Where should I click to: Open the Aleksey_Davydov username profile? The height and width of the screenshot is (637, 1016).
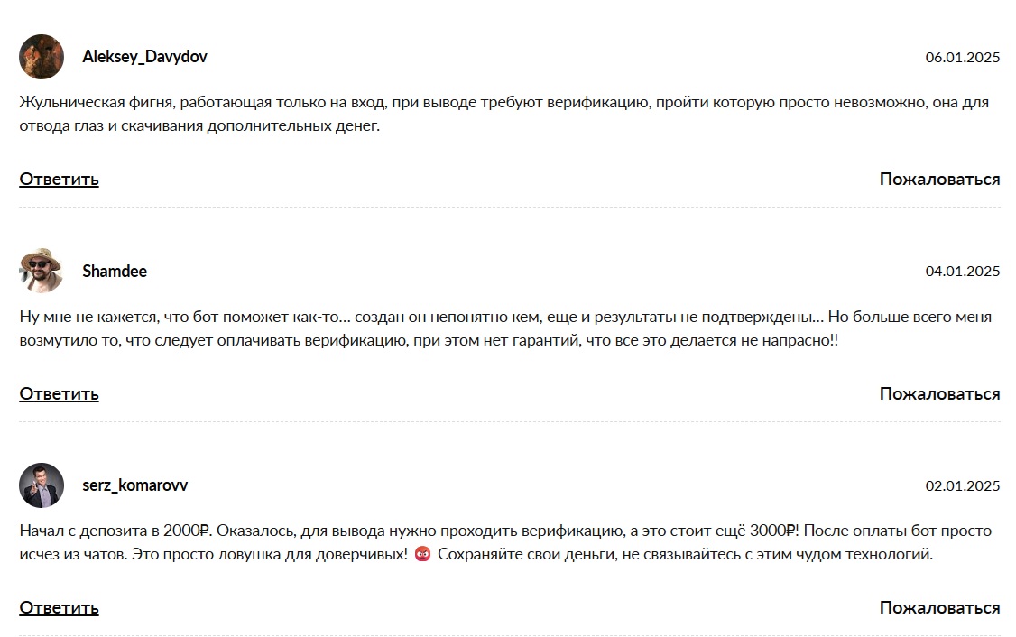pyautogui.click(x=144, y=57)
